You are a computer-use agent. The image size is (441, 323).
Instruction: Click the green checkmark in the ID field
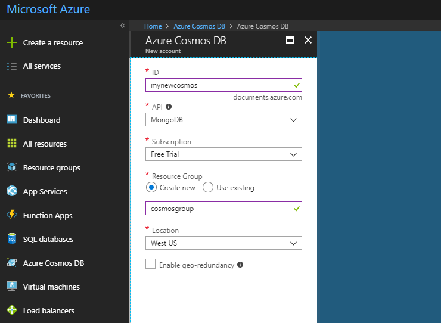[x=296, y=85]
